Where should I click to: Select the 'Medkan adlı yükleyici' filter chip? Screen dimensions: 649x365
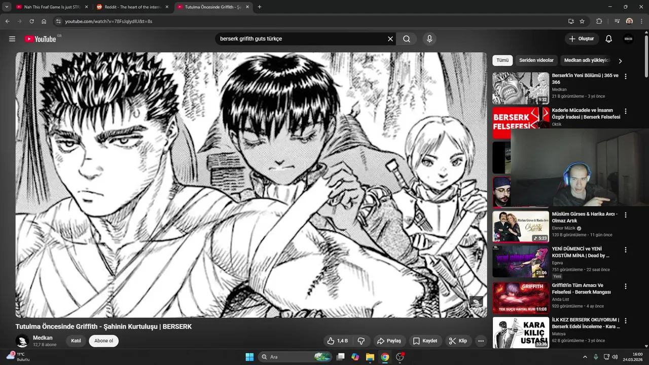(x=587, y=60)
